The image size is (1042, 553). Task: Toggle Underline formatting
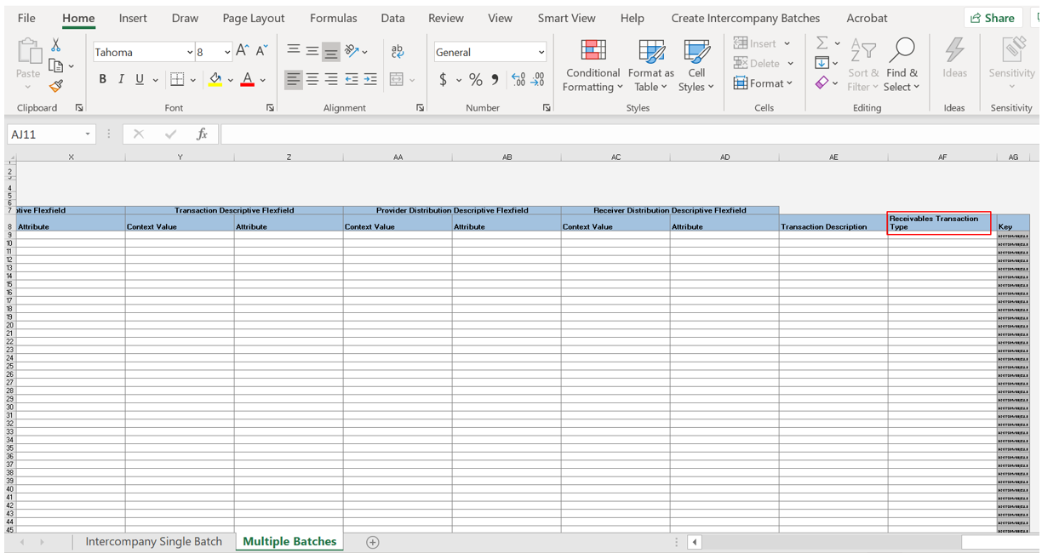[x=140, y=79]
